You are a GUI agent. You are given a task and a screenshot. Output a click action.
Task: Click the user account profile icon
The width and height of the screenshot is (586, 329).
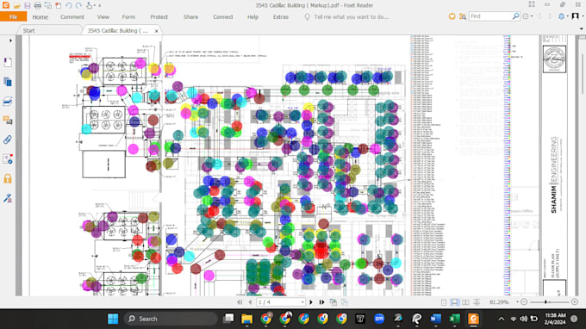(x=576, y=16)
